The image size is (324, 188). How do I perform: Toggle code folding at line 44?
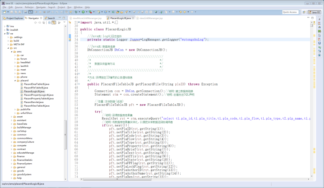[x=79, y=74]
